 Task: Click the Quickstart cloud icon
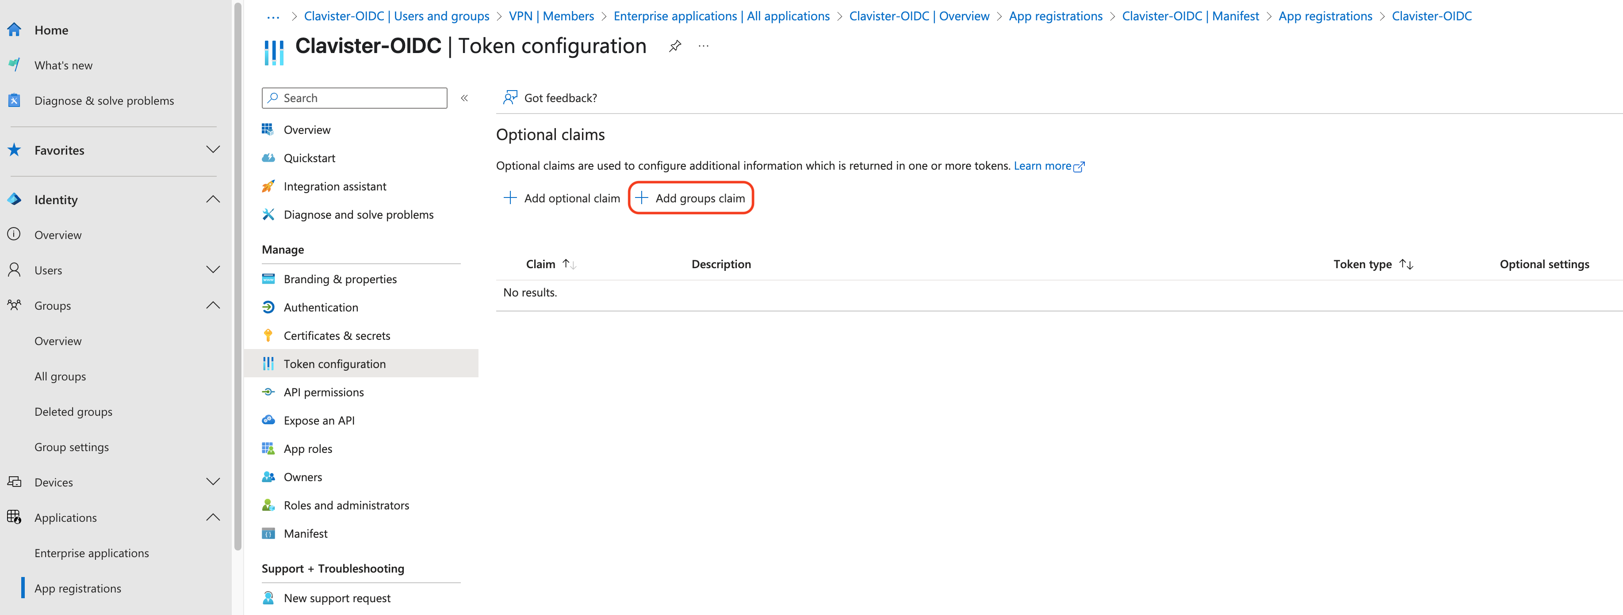[268, 157]
